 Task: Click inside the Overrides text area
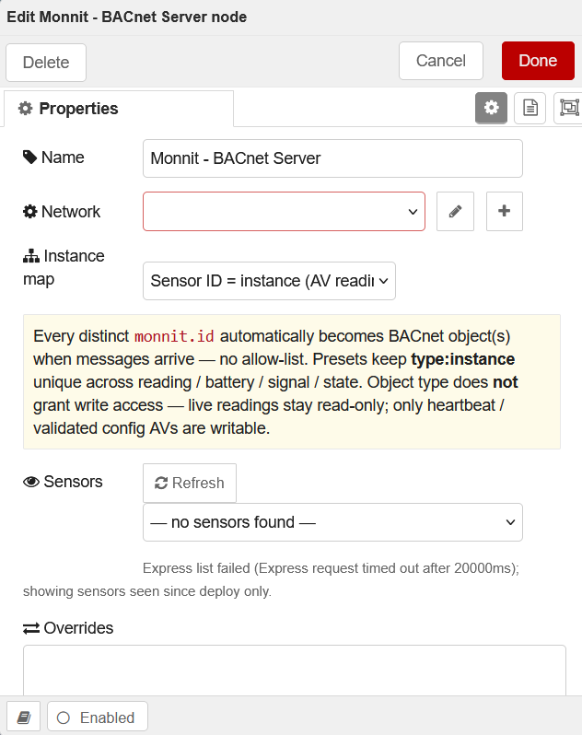tap(295, 671)
